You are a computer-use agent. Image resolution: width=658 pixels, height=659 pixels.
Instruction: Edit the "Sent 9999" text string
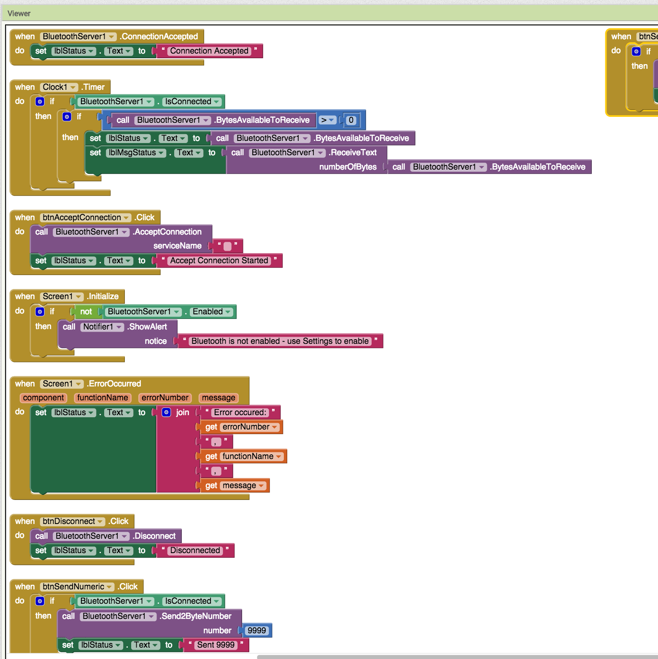[216, 645]
